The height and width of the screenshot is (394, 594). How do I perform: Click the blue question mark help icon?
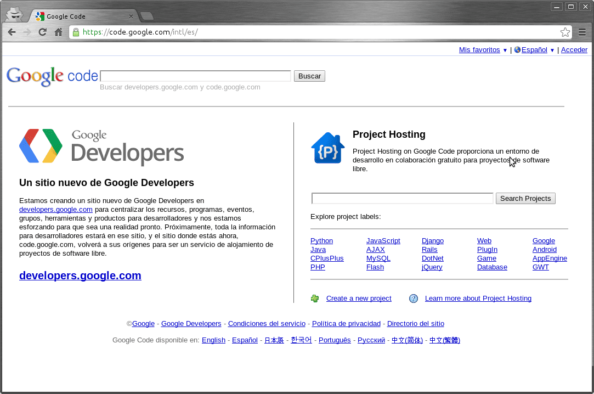(x=414, y=299)
